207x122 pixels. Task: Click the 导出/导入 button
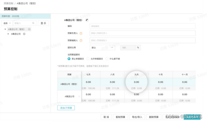[x=137, y=117]
